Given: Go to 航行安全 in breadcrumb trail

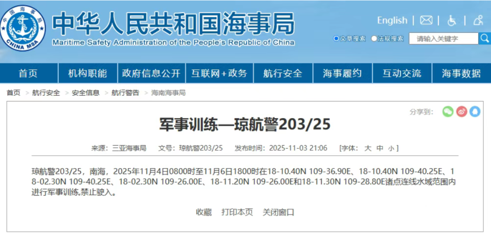Looking at the screenshot, I should (46, 93).
